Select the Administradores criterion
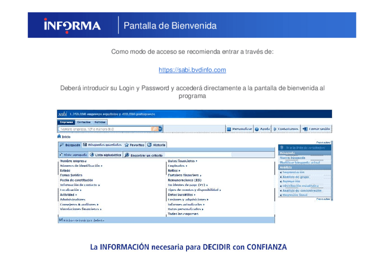 (72, 200)
